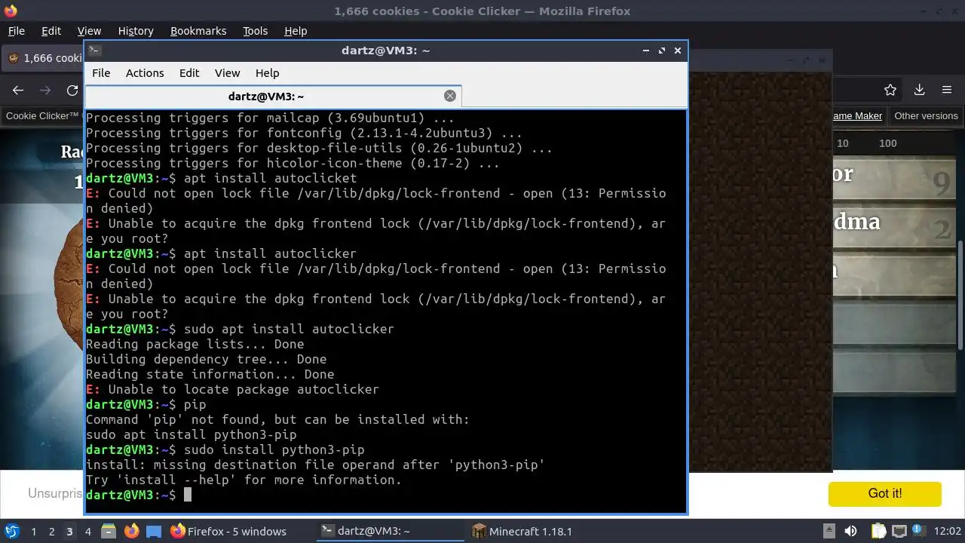
Task: Click the Game Maker link
Action: coord(857,115)
